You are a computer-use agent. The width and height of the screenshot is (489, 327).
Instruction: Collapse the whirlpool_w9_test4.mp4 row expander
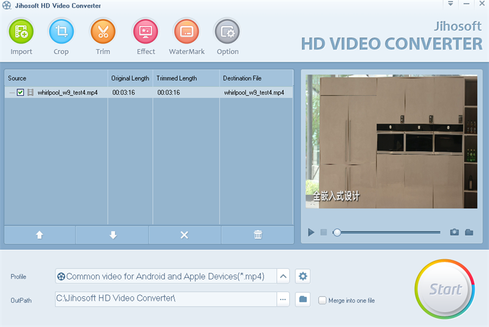[12, 92]
